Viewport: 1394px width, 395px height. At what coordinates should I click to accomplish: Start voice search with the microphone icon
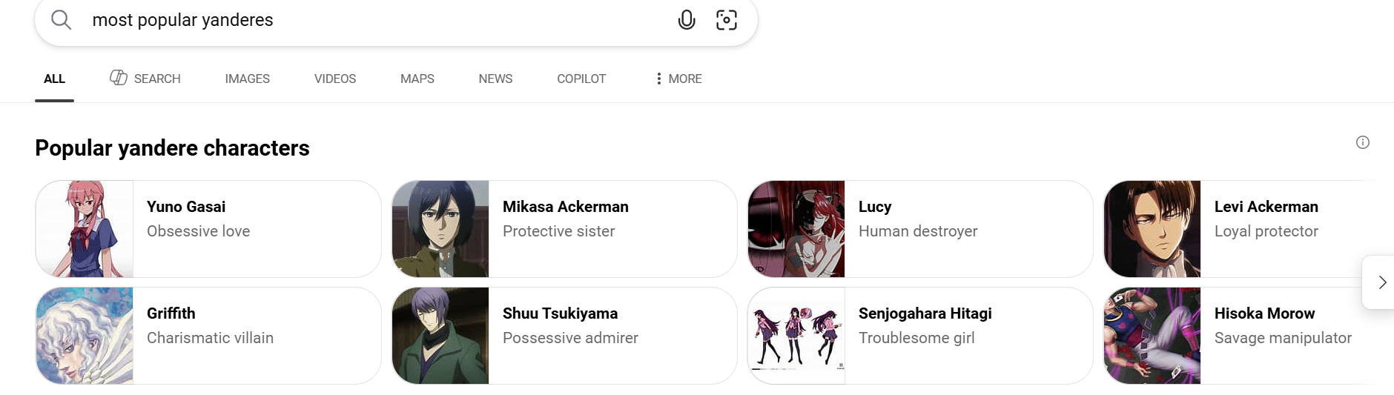click(687, 20)
